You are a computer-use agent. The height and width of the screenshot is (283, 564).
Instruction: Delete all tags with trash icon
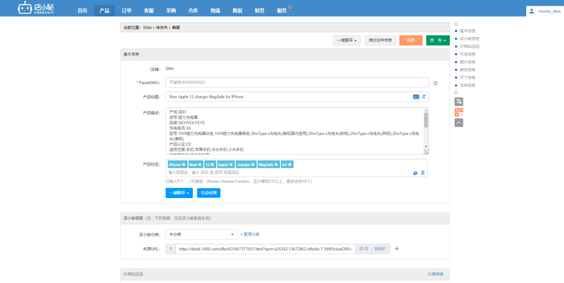(422, 173)
